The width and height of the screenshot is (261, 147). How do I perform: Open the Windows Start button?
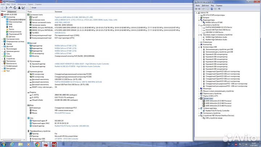pos(4,144)
